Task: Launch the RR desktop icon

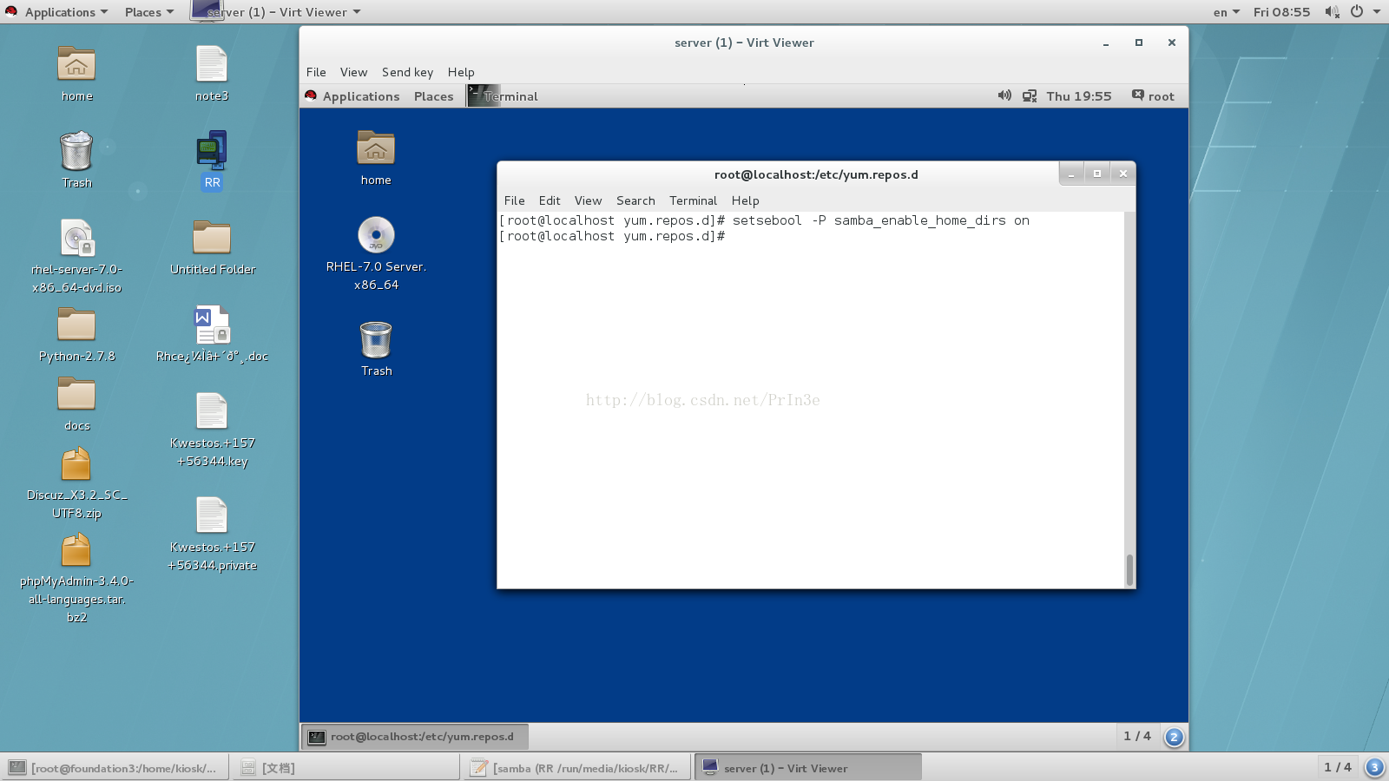Action: point(212,151)
